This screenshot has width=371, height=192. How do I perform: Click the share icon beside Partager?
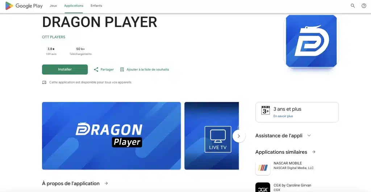tap(96, 69)
